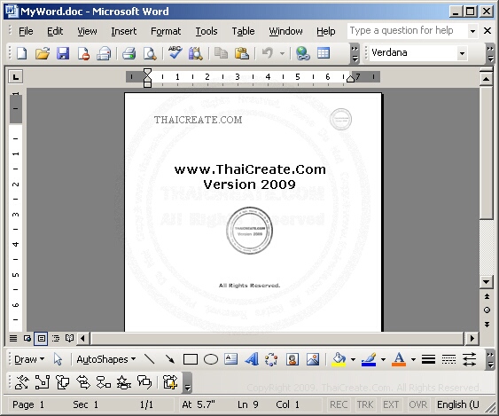
Task: Open the Format menu
Action: (166, 31)
